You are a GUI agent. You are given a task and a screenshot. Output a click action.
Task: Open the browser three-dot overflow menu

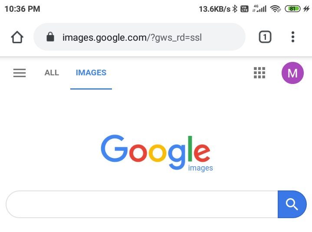click(x=293, y=37)
